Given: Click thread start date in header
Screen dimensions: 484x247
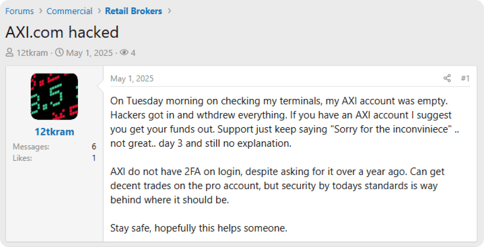Looking at the screenshot, I should [89, 53].
